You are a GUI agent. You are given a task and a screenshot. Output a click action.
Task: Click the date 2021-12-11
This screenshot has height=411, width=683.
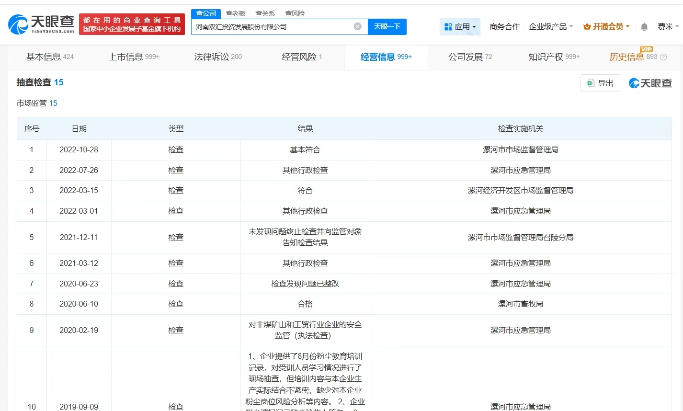(x=79, y=238)
